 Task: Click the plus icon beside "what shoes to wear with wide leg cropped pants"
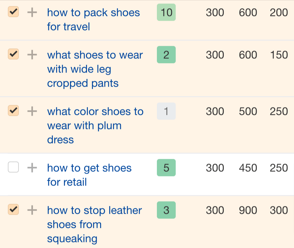(32, 55)
